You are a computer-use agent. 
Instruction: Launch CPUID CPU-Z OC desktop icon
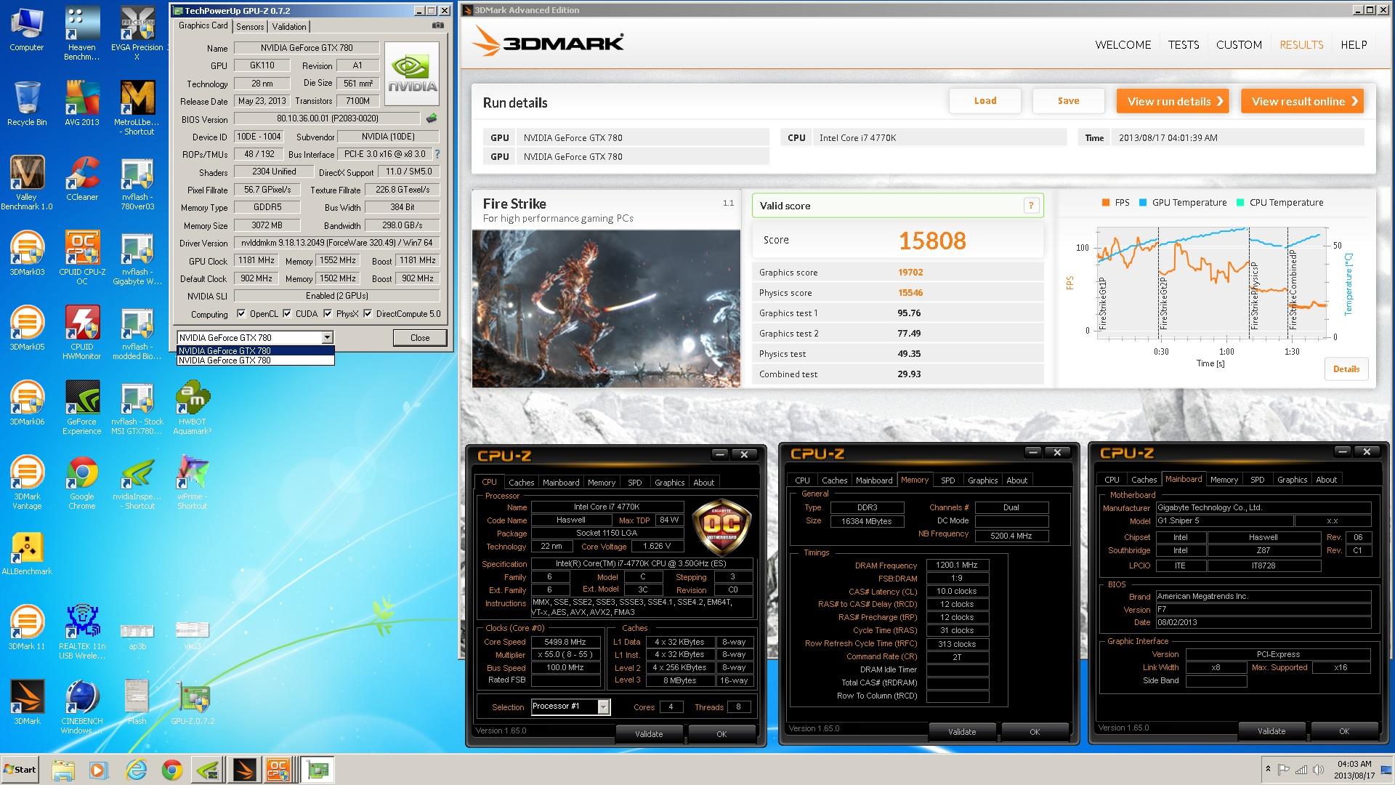[81, 257]
